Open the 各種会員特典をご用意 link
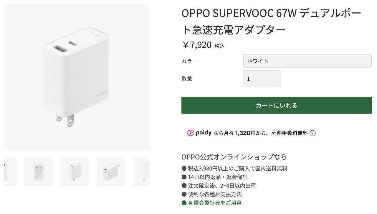The width and height of the screenshot is (377, 214). (x=215, y=203)
